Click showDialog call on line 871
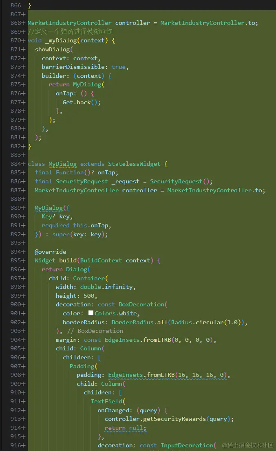Image resolution: width=276 pixels, height=451 pixels. click(52, 49)
